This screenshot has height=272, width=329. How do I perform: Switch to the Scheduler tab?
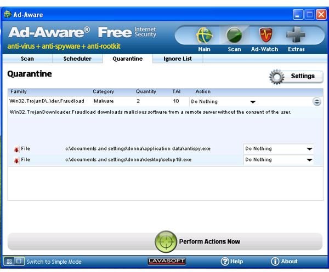coord(77,59)
